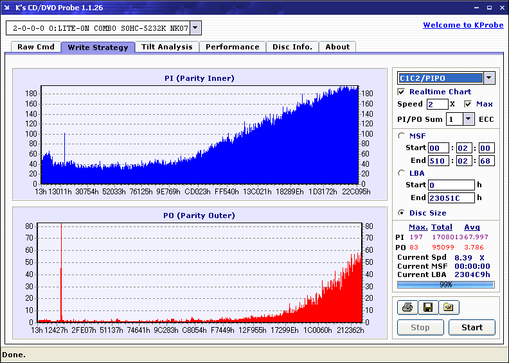Click the printer icon button
Viewport: 509px width, 363px height.
tap(407, 307)
